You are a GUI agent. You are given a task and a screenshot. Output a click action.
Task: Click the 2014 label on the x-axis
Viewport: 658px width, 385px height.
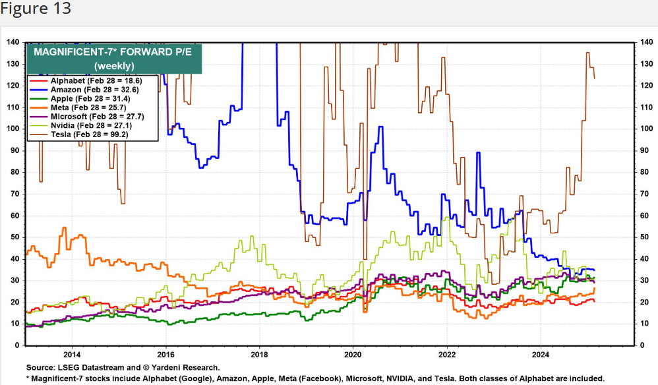click(x=71, y=353)
